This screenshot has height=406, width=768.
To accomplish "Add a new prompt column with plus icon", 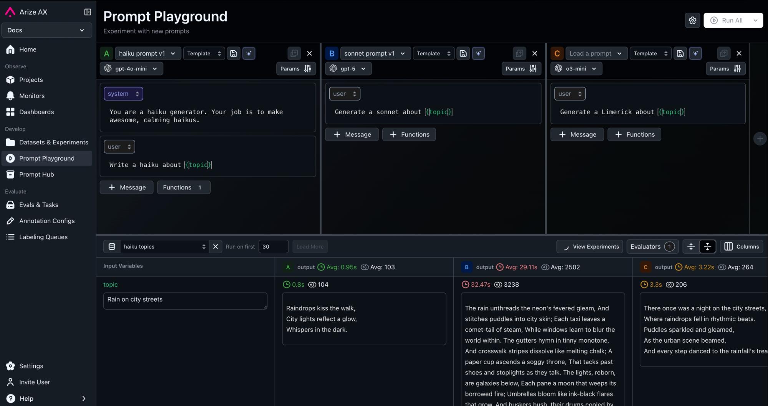I will coord(760,139).
